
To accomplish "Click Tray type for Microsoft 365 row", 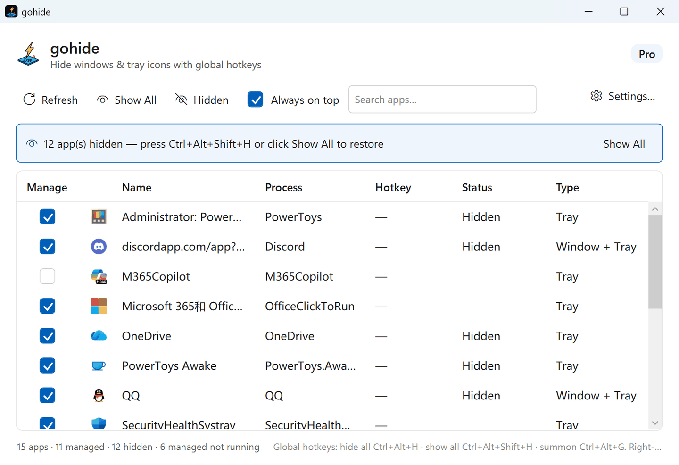I will (x=567, y=307).
